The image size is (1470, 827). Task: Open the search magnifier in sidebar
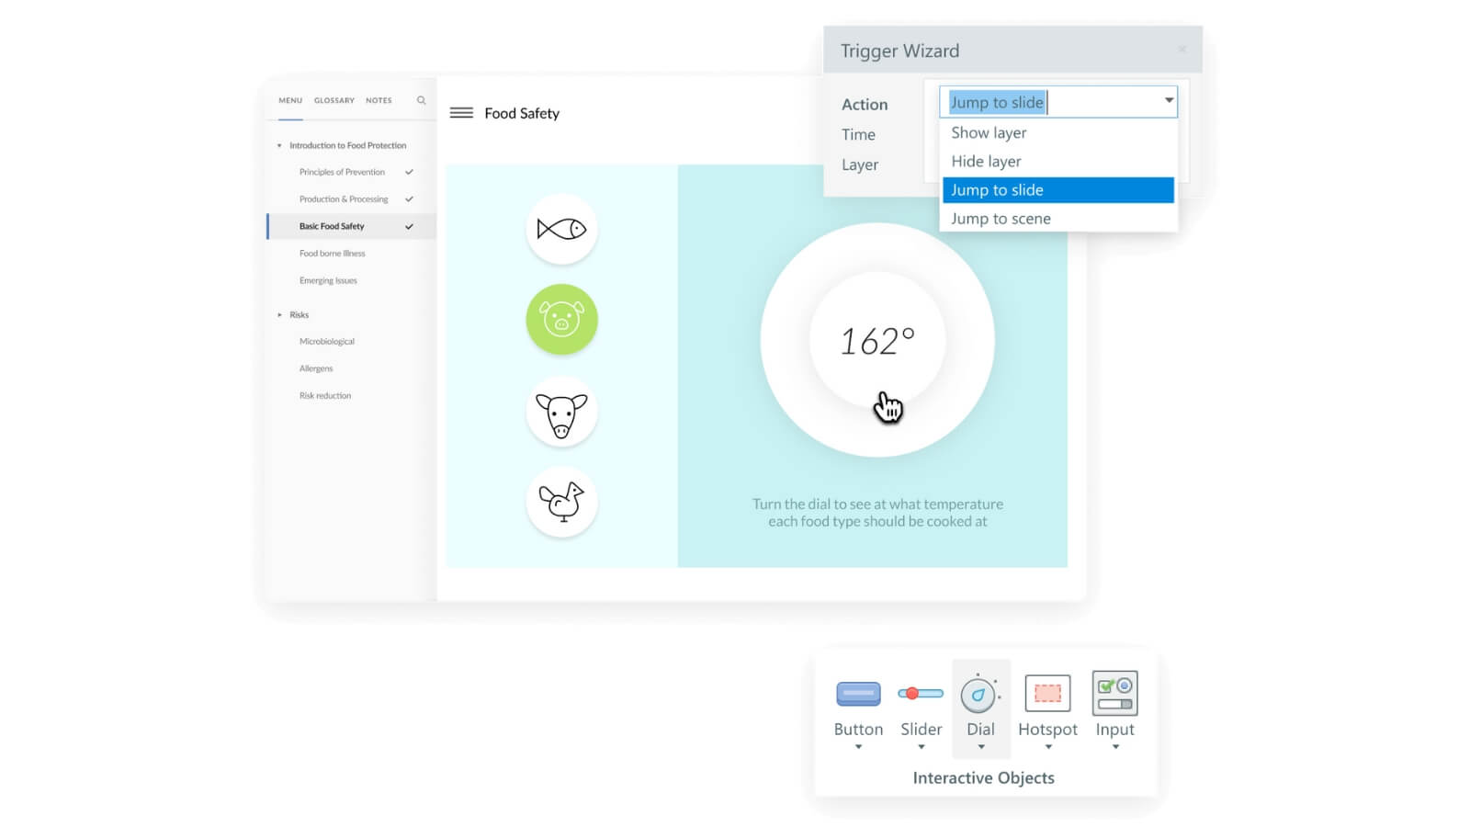421,100
